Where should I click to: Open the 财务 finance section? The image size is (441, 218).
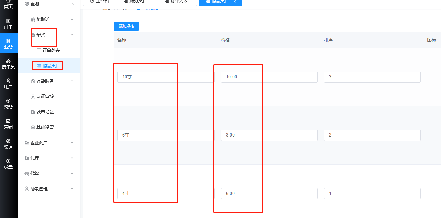click(x=8, y=103)
